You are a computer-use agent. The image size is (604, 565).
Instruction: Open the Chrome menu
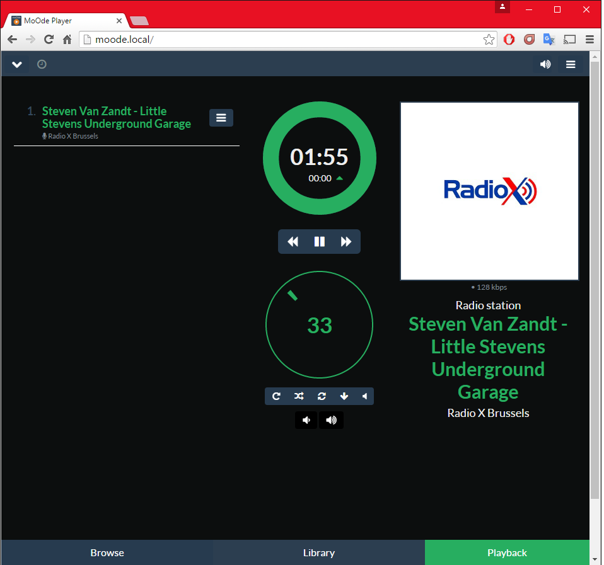[589, 39]
